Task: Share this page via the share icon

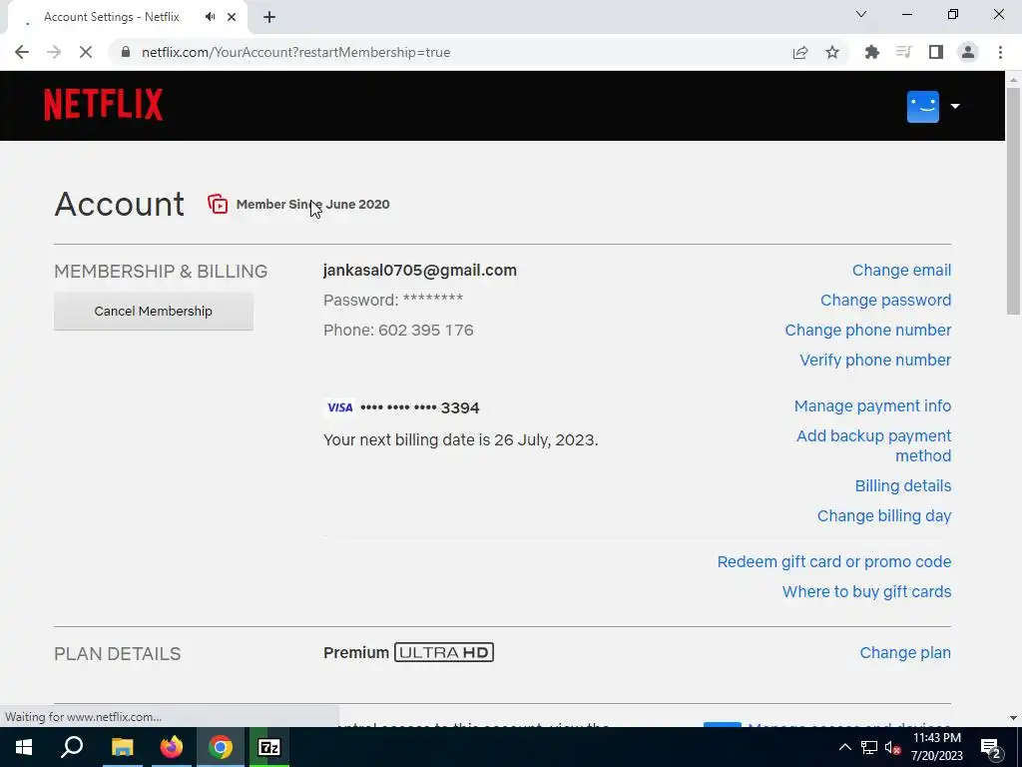Action: click(x=800, y=52)
